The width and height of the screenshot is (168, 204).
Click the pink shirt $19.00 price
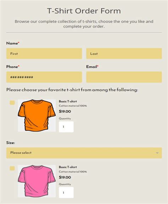coord(65,177)
